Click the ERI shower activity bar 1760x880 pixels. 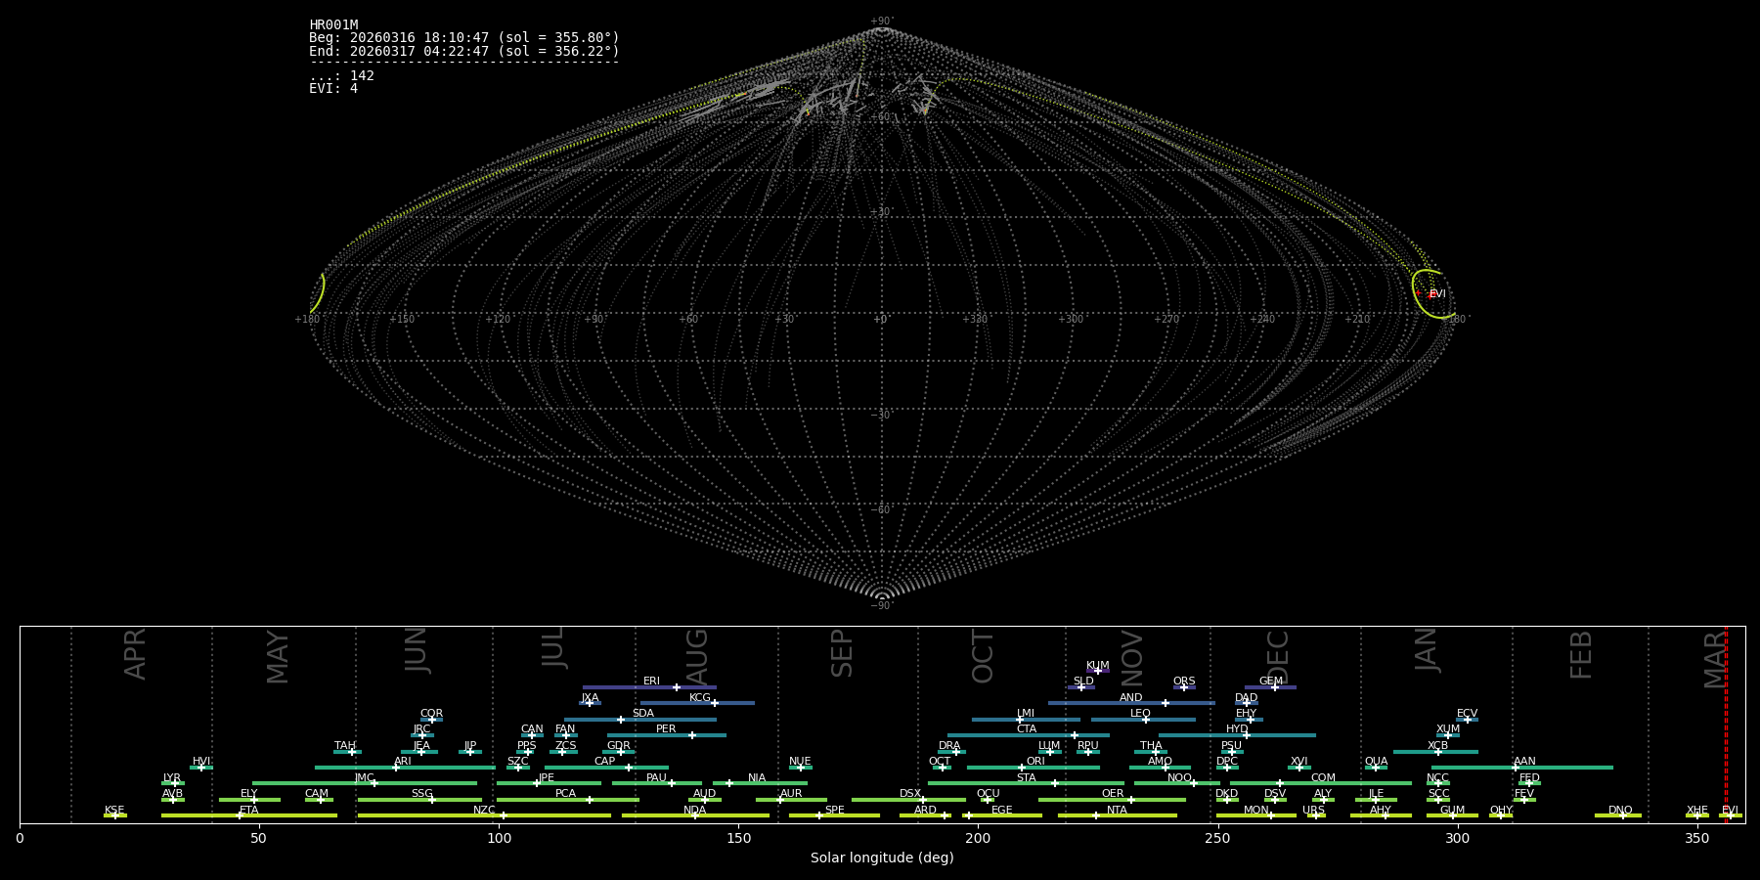coord(649,687)
